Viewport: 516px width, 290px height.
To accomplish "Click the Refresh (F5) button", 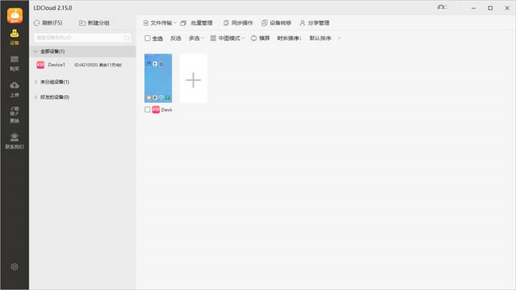I will pos(49,23).
